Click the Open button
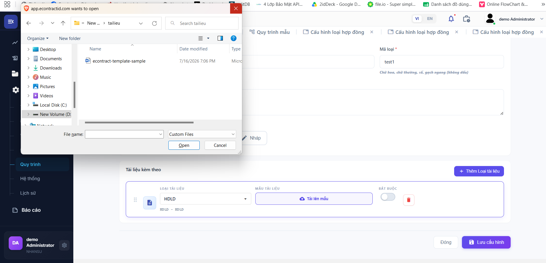 [x=184, y=145]
